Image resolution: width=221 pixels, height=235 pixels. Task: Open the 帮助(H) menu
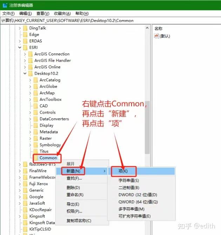pyautogui.click(x=82, y=14)
